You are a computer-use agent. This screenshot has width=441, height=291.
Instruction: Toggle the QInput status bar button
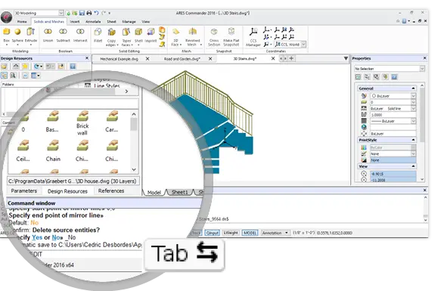pyautogui.click(x=213, y=233)
